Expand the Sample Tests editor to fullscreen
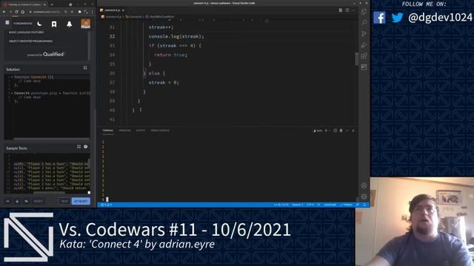Viewport: 474px width, 266px height. [79, 146]
